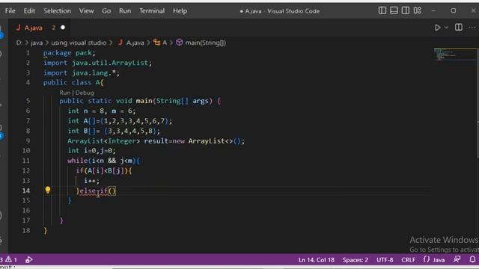Viewport: 479px width, 269px height.
Task: Click 'ArrayList<Integer> result' declaration line
Action: (x=156, y=141)
